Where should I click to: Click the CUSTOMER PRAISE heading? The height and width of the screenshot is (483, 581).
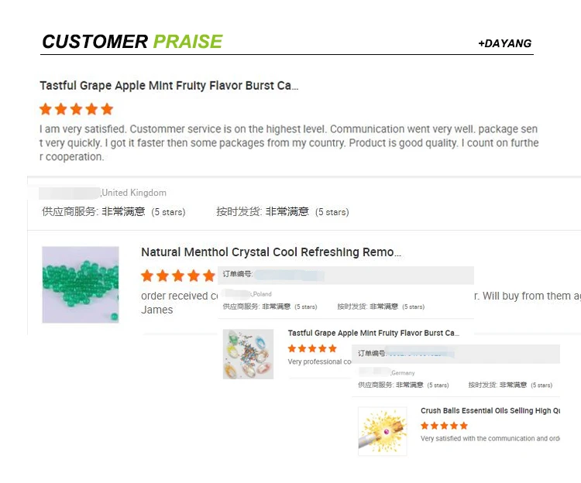tap(132, 42)
